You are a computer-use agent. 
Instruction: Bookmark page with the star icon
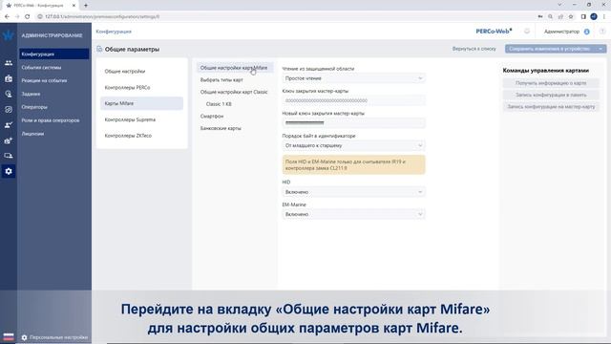point(571,17)
